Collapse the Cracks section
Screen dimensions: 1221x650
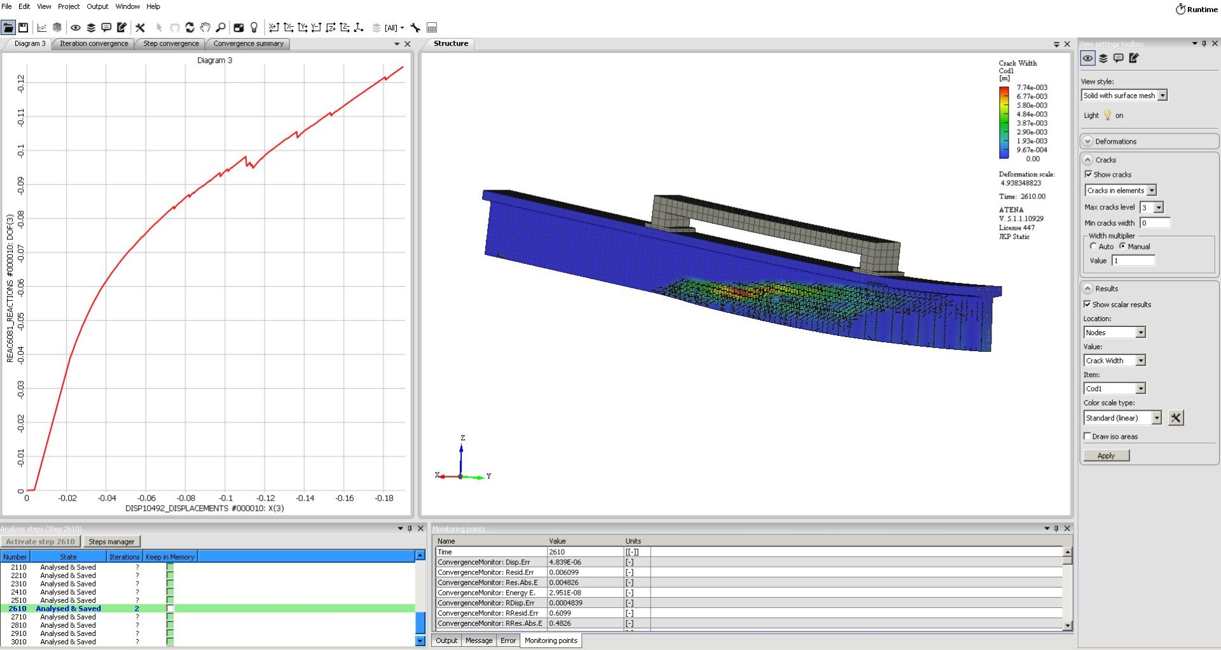[x=1088, y=160]
